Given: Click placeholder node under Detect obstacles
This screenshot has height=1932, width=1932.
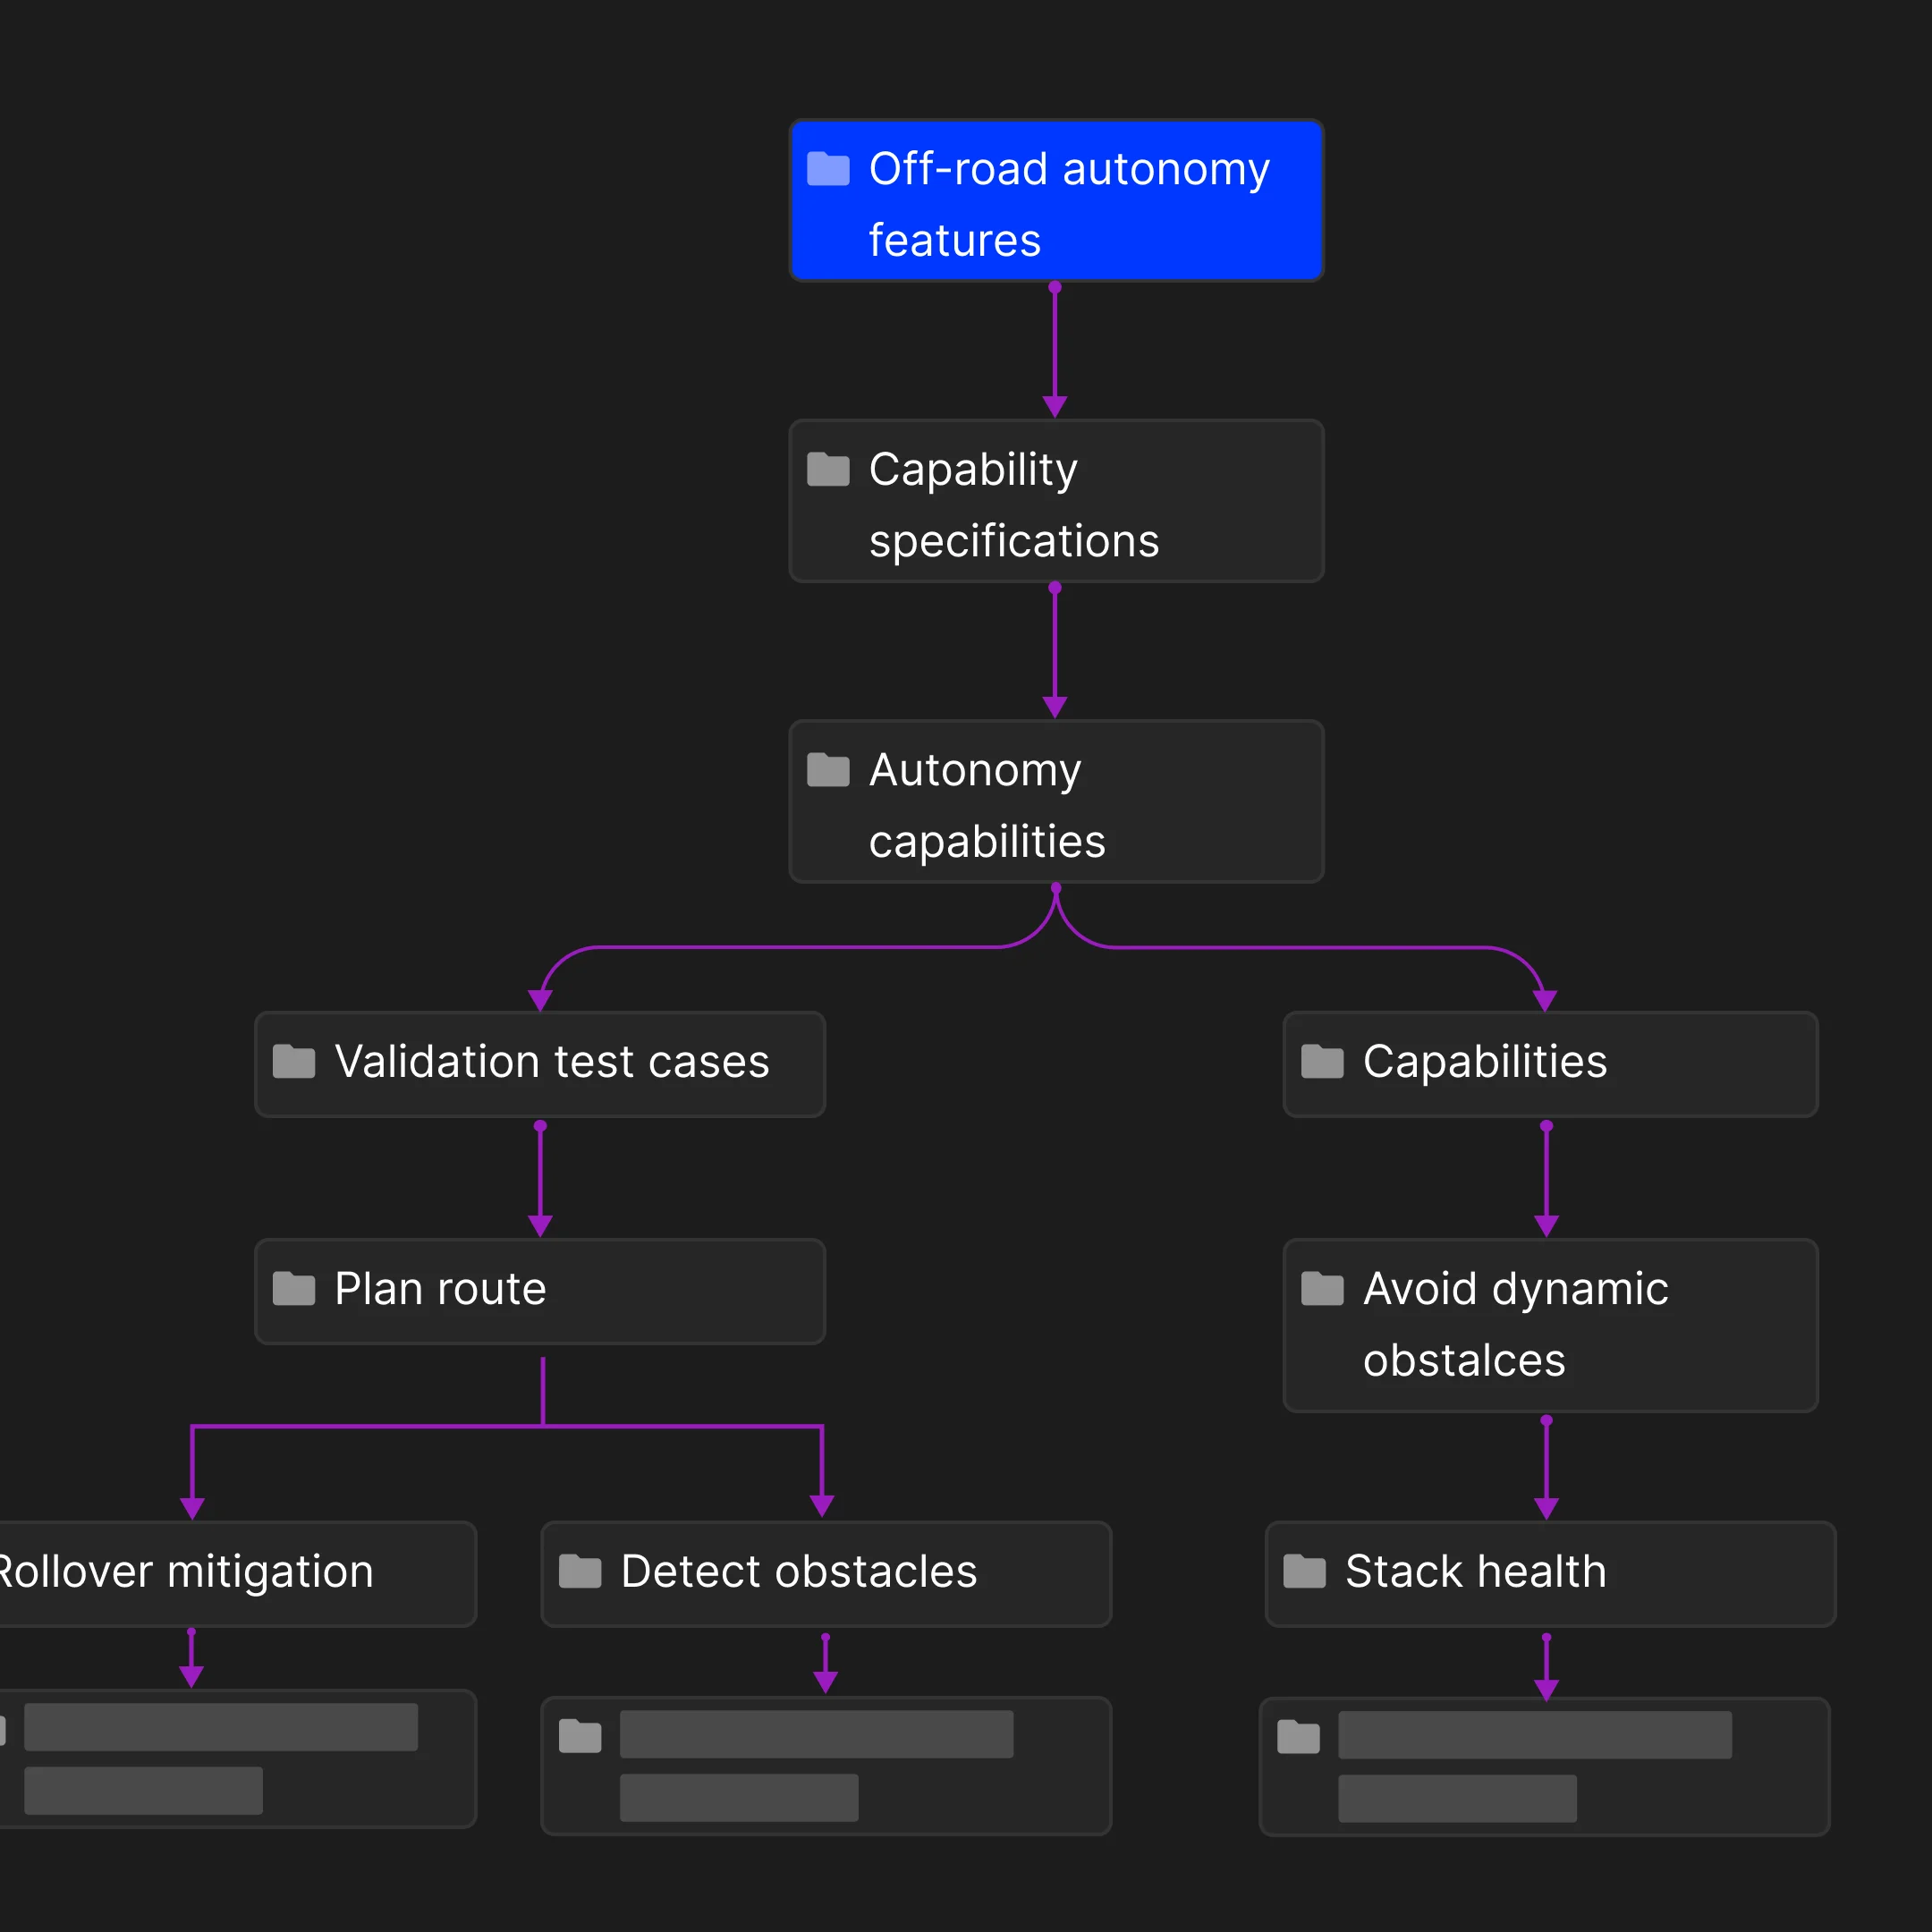Looking at the screenshot, I should coord(825,1766).
